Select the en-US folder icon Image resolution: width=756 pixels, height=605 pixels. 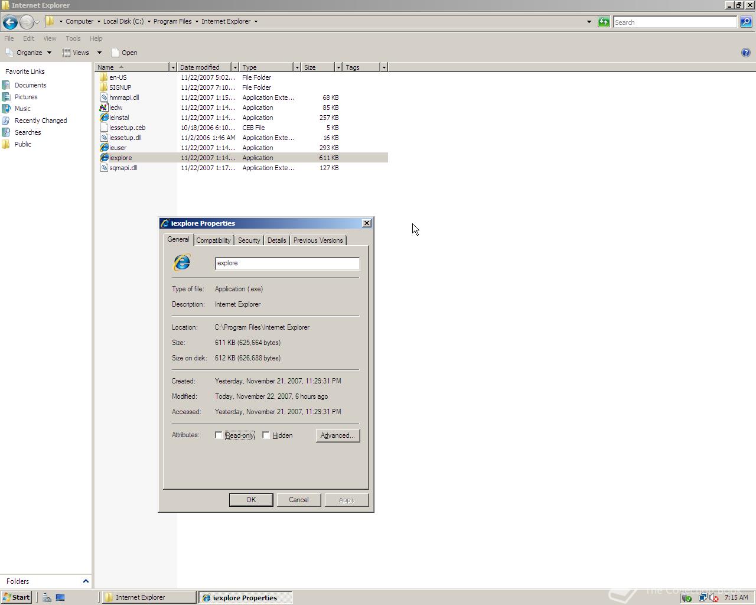pyautogui.click(x=104, y=77)
